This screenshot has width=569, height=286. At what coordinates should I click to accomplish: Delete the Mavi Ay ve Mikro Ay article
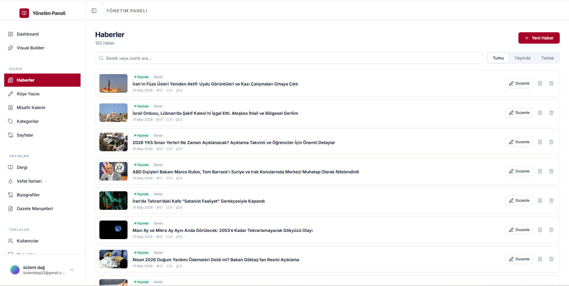pyautogui.click(x=551, y=230)
